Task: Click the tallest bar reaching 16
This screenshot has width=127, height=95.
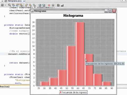Action: [80, 54]
